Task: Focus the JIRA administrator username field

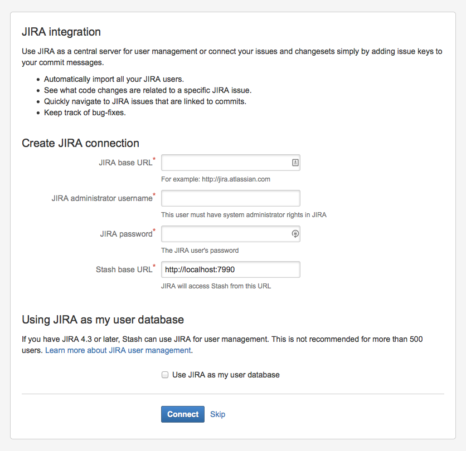Action: [231, 198]
